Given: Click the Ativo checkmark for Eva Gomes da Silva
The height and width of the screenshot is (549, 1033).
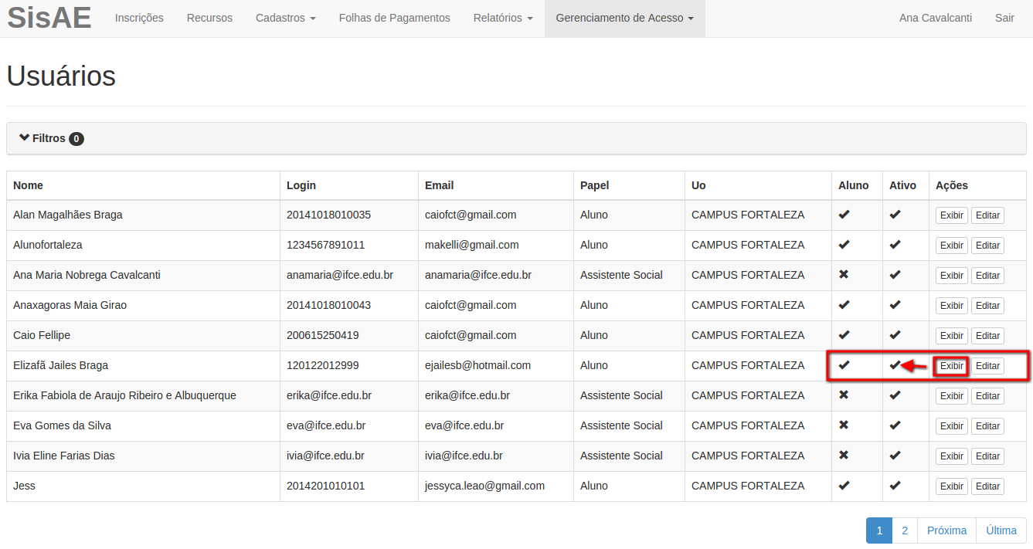Looking at the screenshot, I should [895, 425].
